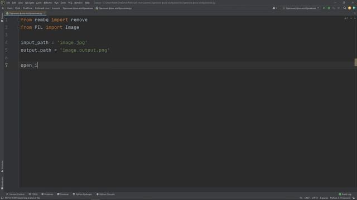This screenshot has height=200, width=357.
Task: Open the Help menu
Action: point(87,3)
